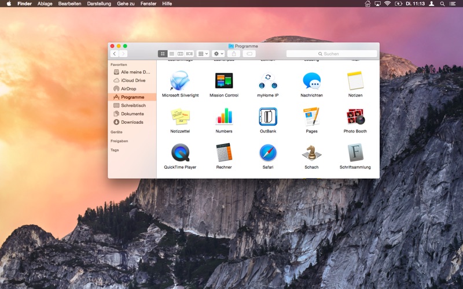The height and width of the screenshot is (289, 463).
Task: Open Downloads in sidebar
Action: point(133,122)
